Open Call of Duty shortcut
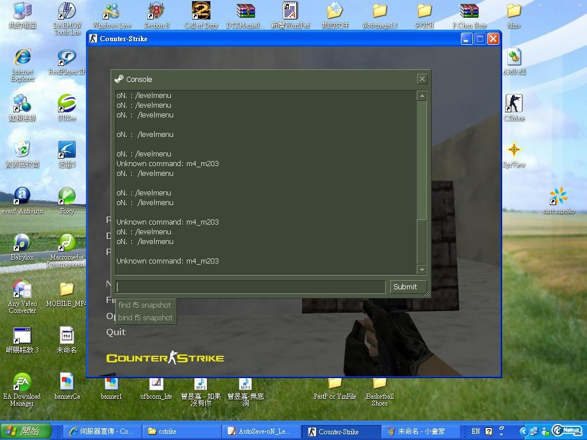587x440 pixels. (x=201, y=15)
